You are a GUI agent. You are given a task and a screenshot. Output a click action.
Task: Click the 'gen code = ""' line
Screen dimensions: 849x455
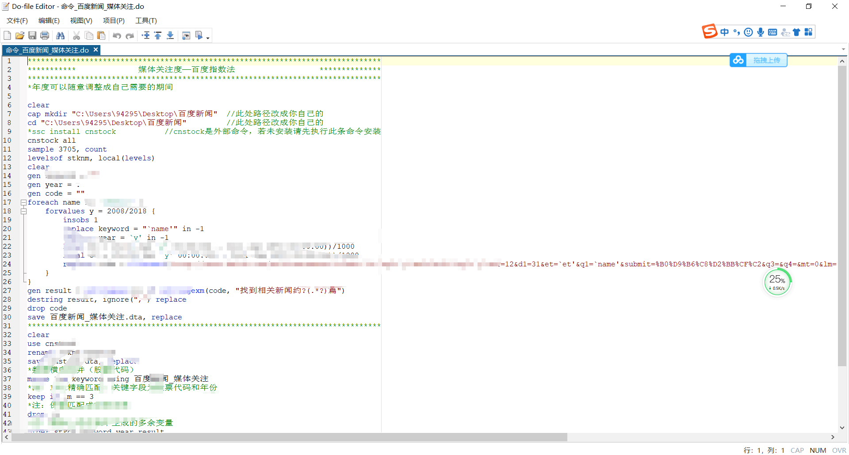(x=56, y=193)
